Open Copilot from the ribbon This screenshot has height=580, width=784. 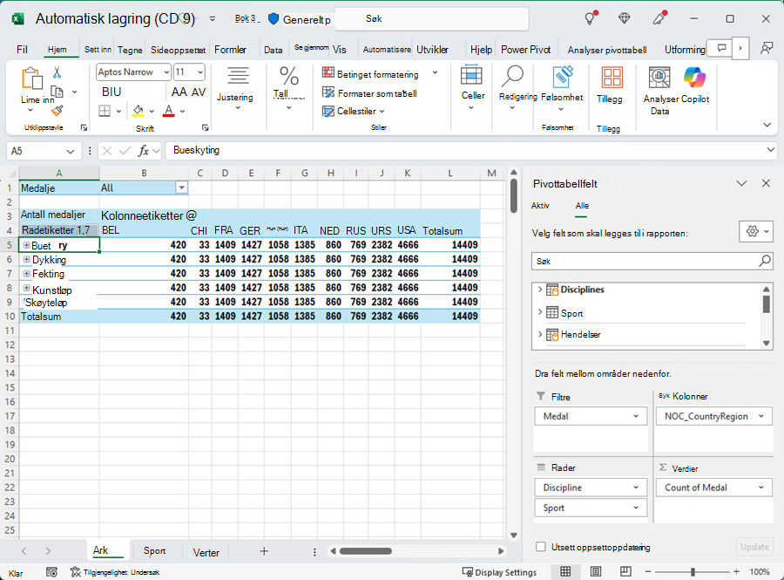coord(695,85)
